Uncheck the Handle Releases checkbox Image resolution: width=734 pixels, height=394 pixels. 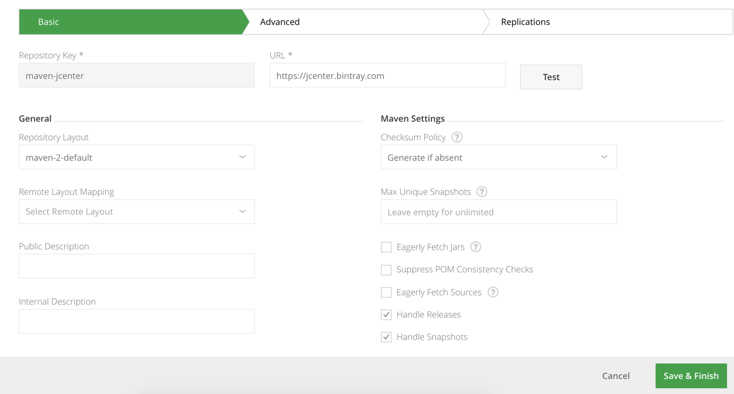coord(386,315)
